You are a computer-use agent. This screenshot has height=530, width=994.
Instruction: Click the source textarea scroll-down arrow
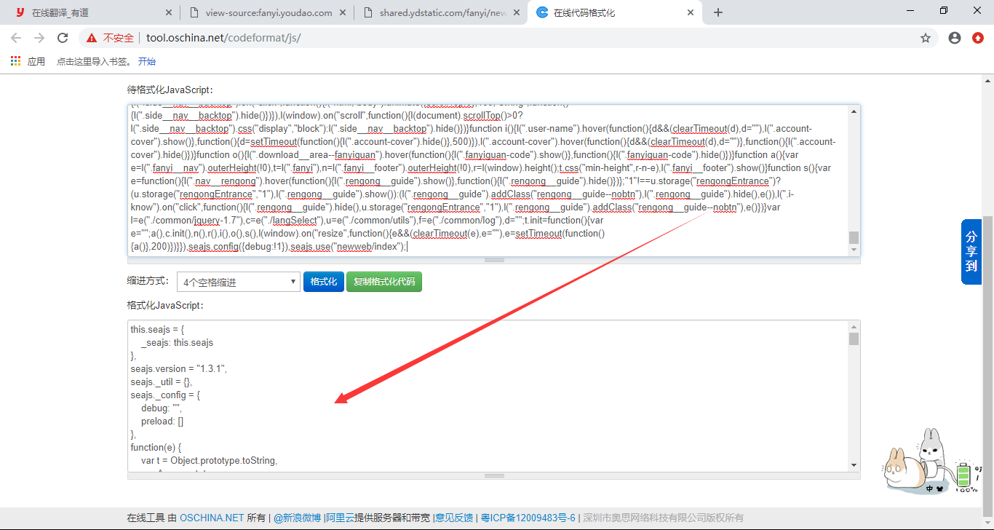point(854,250)
